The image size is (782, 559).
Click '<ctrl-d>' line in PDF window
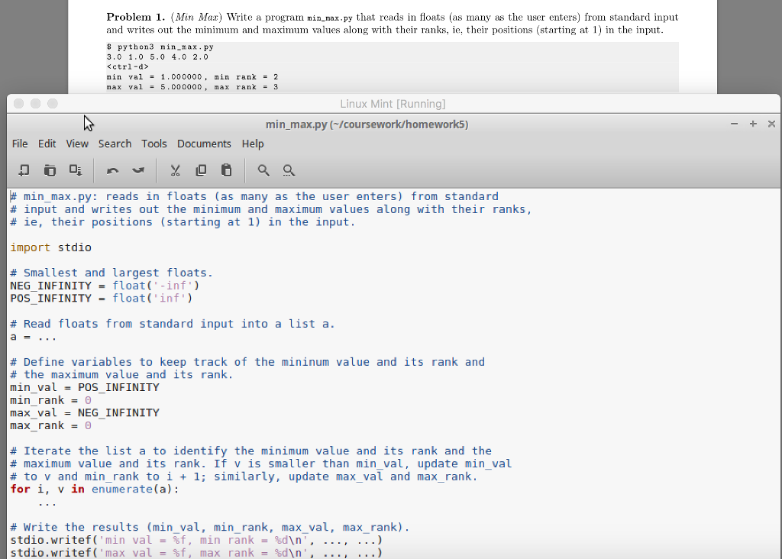pyautogui.click(x=128, y=67)
